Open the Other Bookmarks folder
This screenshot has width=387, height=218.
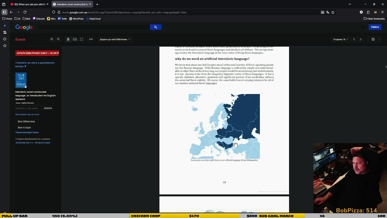[x=374, y=19]
